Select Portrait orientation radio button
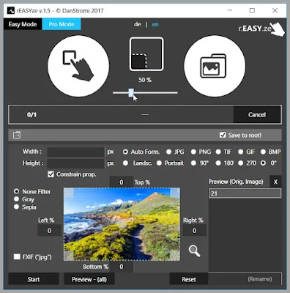 [x=159, y=163]
